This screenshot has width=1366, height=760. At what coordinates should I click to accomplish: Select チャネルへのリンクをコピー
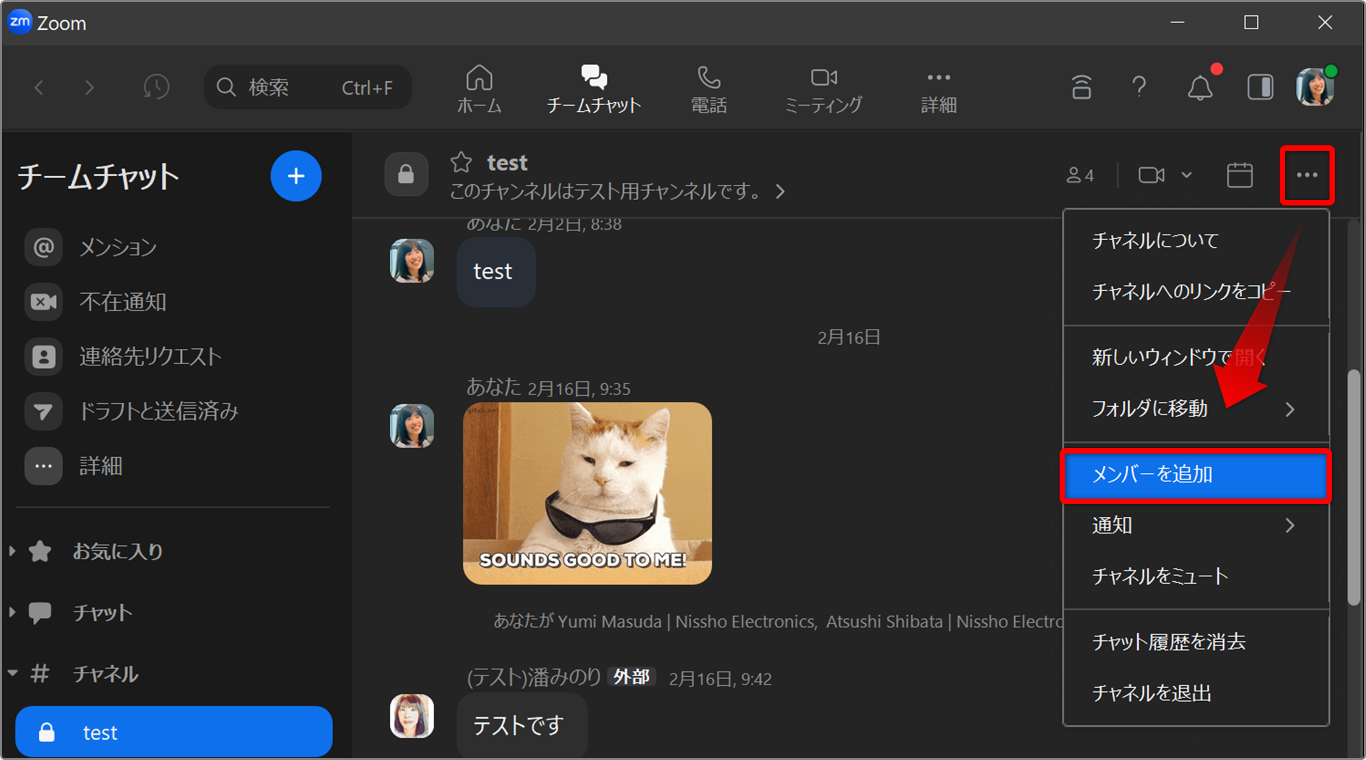coord(1196,292)
